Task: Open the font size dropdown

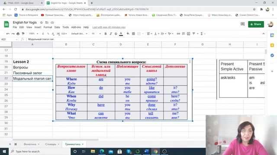Action: tap(96, 34)
